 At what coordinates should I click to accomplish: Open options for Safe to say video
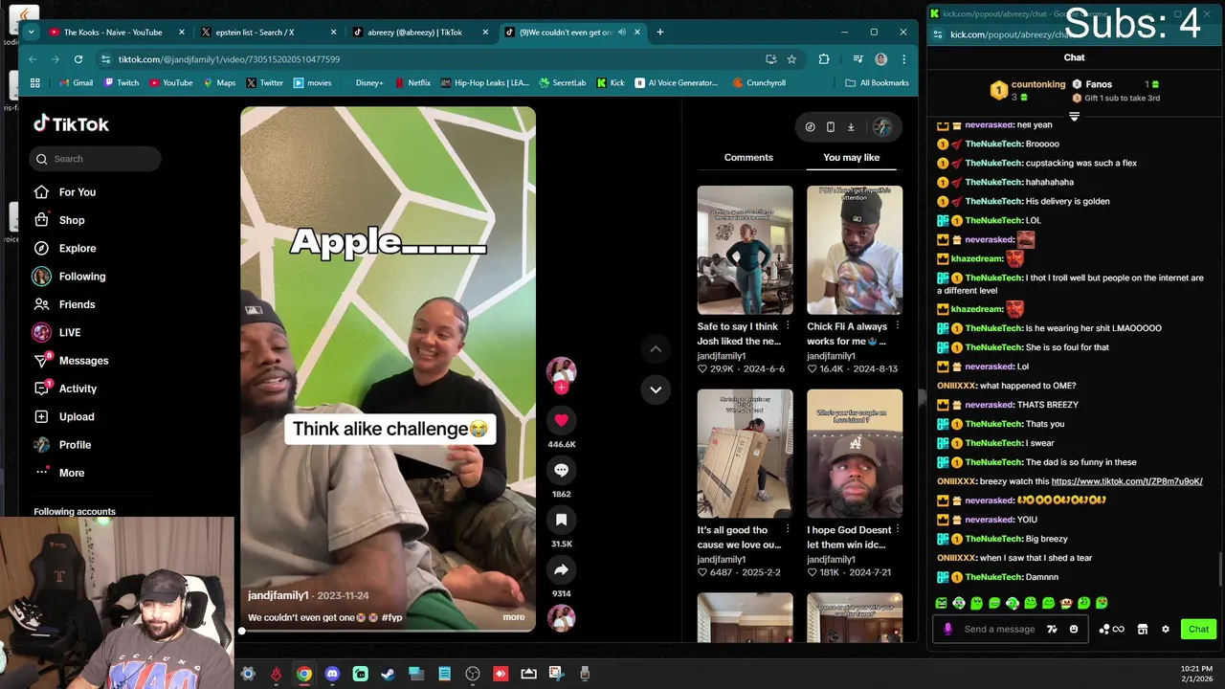788,326
